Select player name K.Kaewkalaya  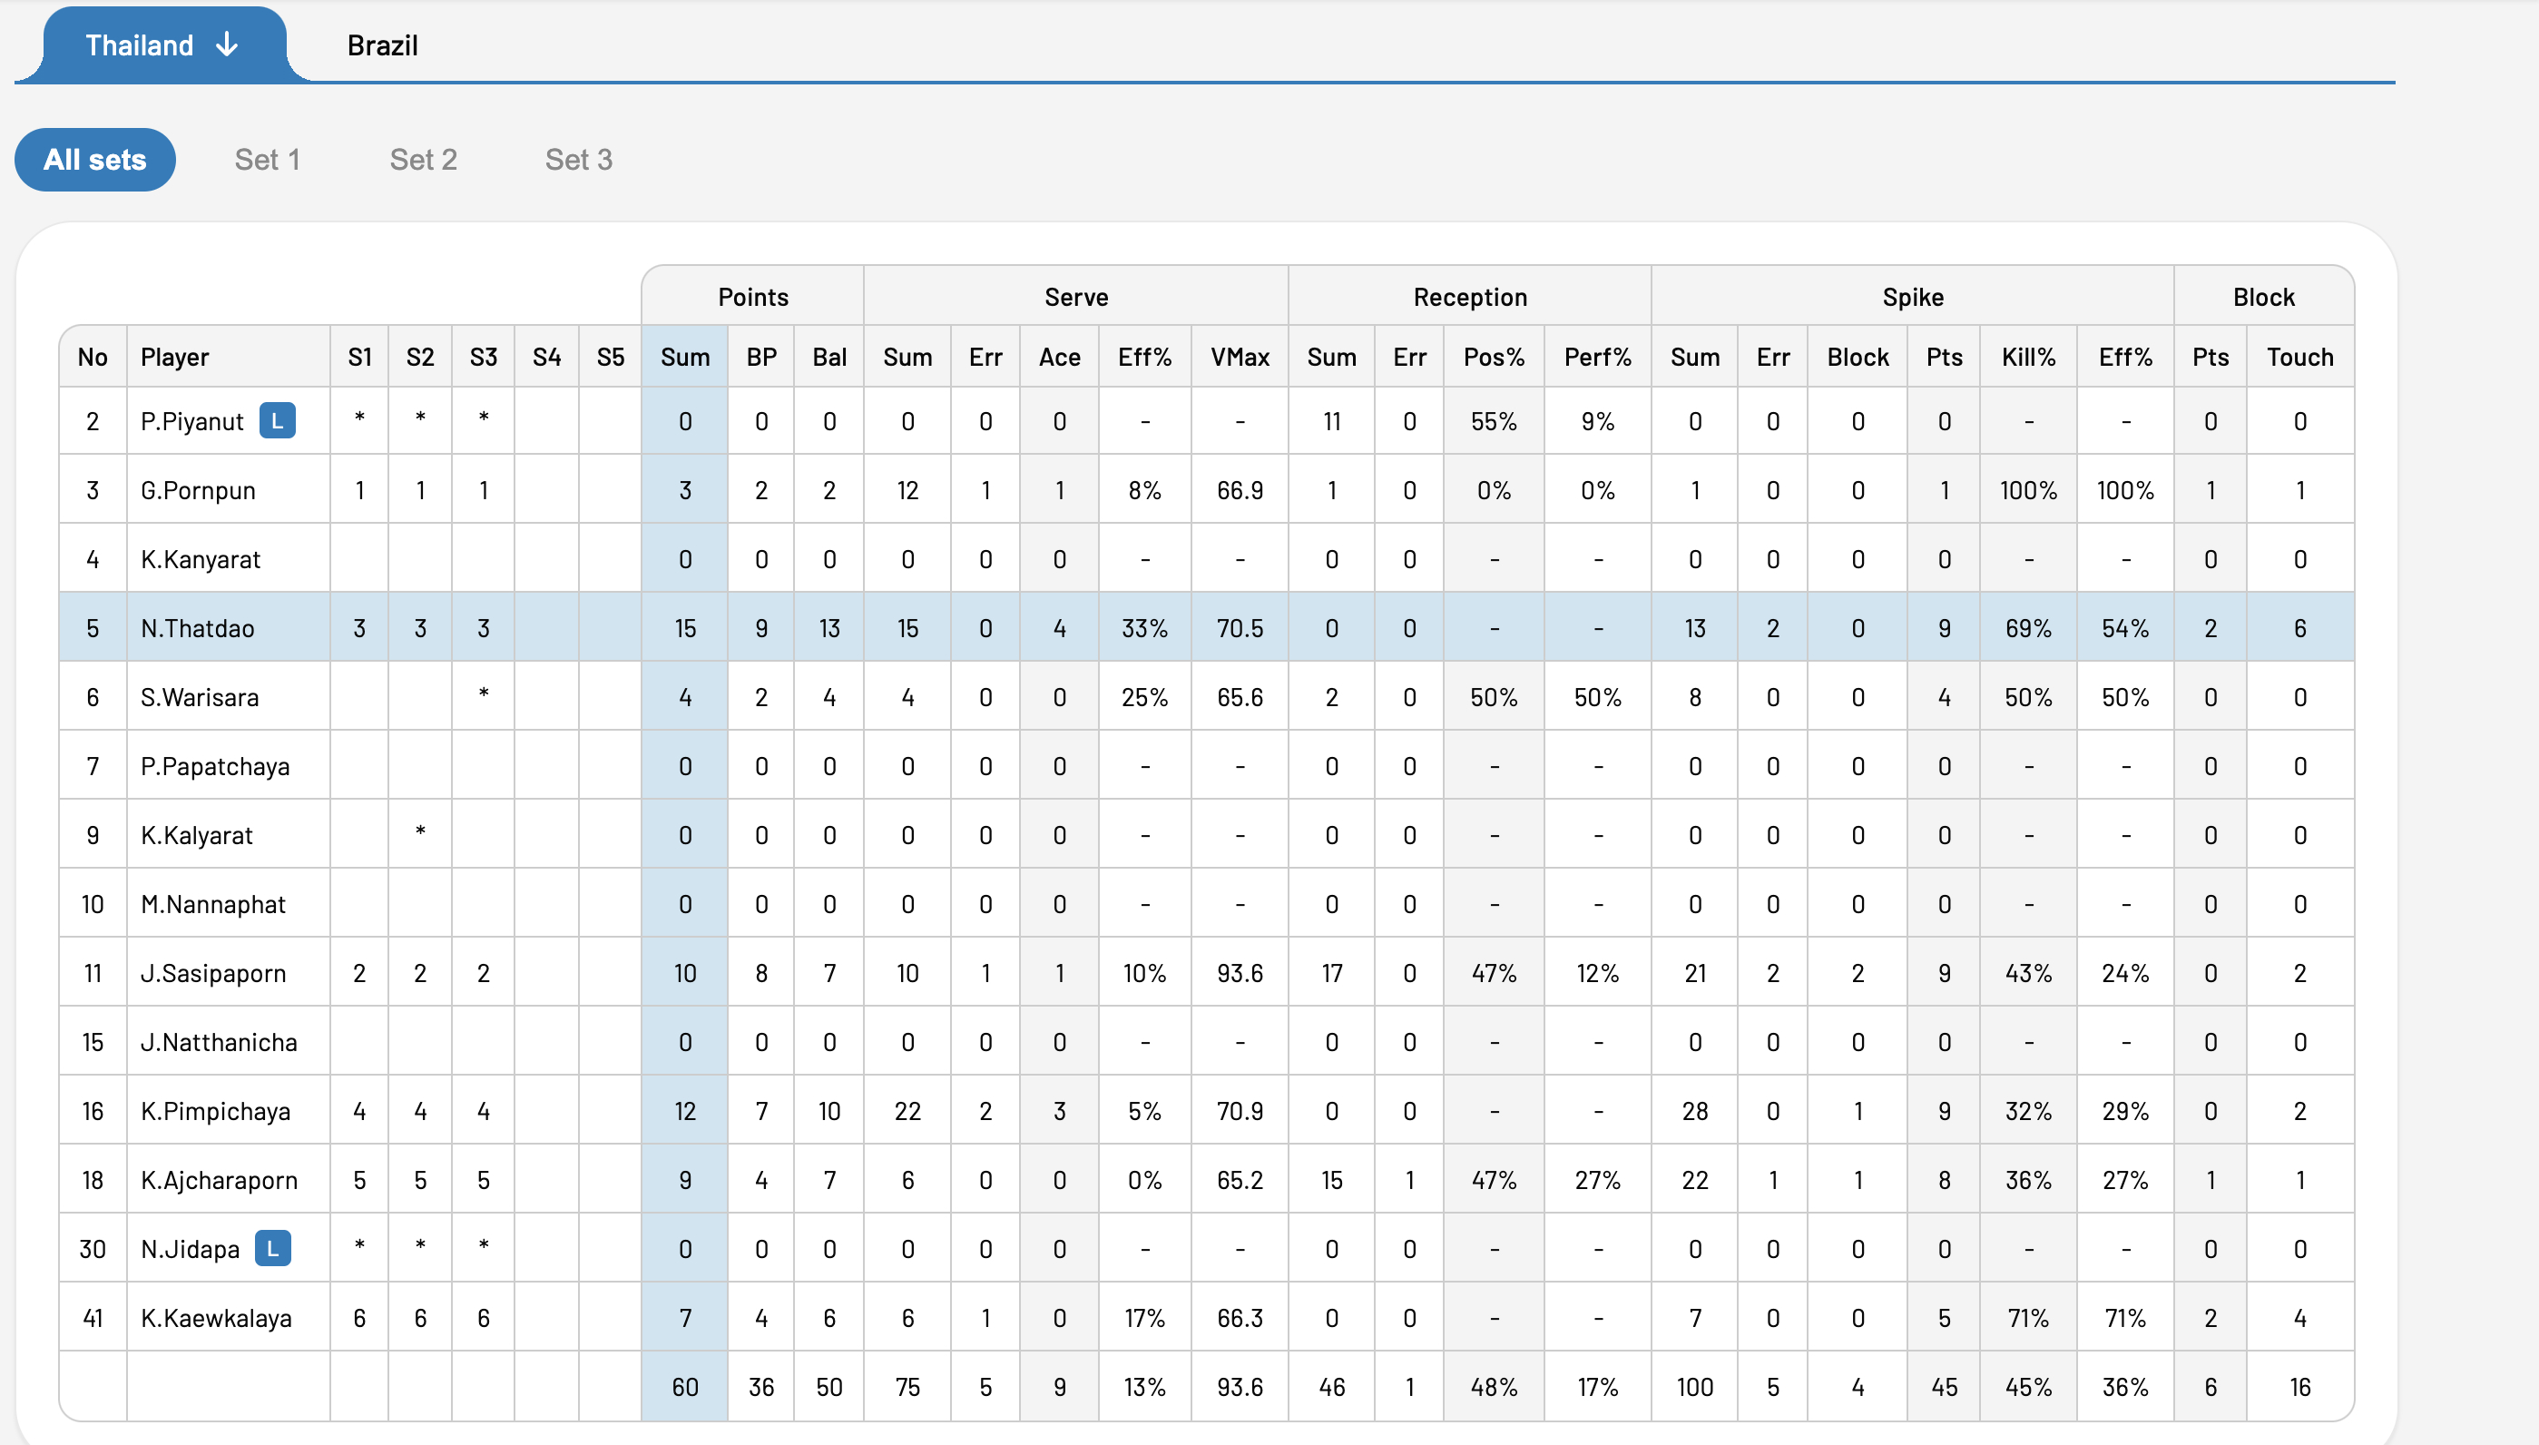click(216, 1318)
